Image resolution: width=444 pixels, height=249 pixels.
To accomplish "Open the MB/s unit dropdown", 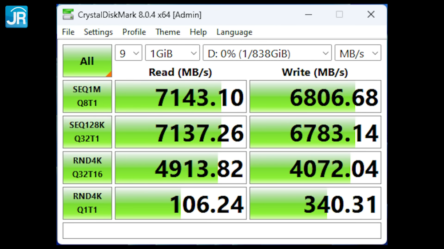I will coord(357,54).
